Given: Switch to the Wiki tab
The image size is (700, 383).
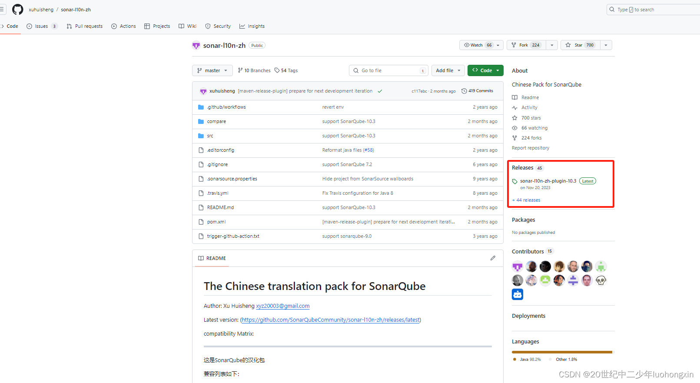Looking at the screenshot, I should 188,26.
